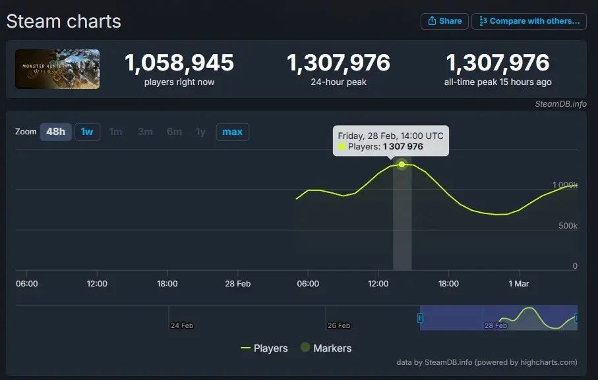This screenshot has height=380, width=598.
Task: Click the 26 Feb navigator date label
Action: (x=339, y=325)
